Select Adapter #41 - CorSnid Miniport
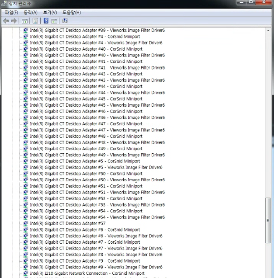274x278 pixels. [x=86, y=61]
